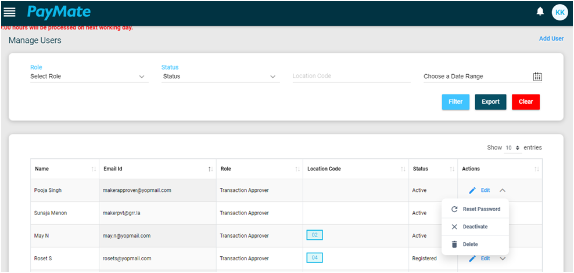Click email makerapprover@yopmail.com
The height and width of the screenshot is (273, 574).
point(137,191)
